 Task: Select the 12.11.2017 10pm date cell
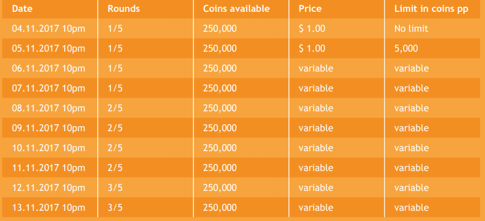coord(48,188)
